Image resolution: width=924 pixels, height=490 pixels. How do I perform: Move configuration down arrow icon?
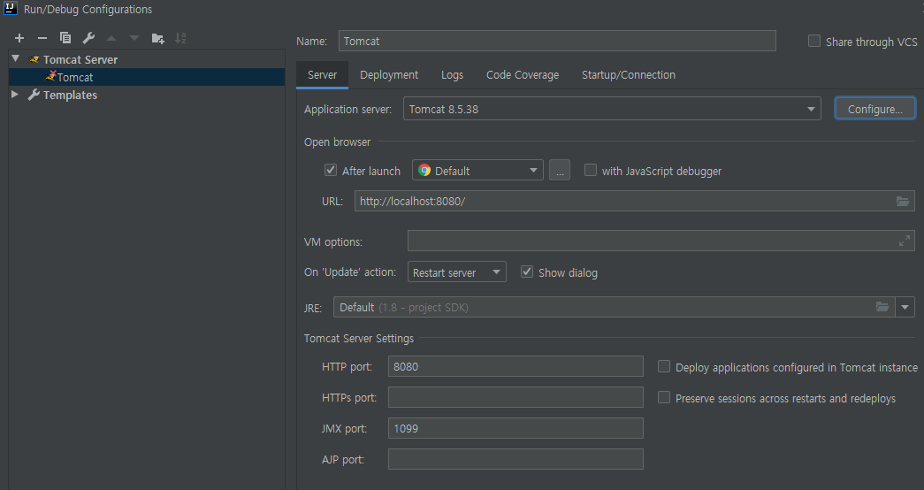[134, 38]
